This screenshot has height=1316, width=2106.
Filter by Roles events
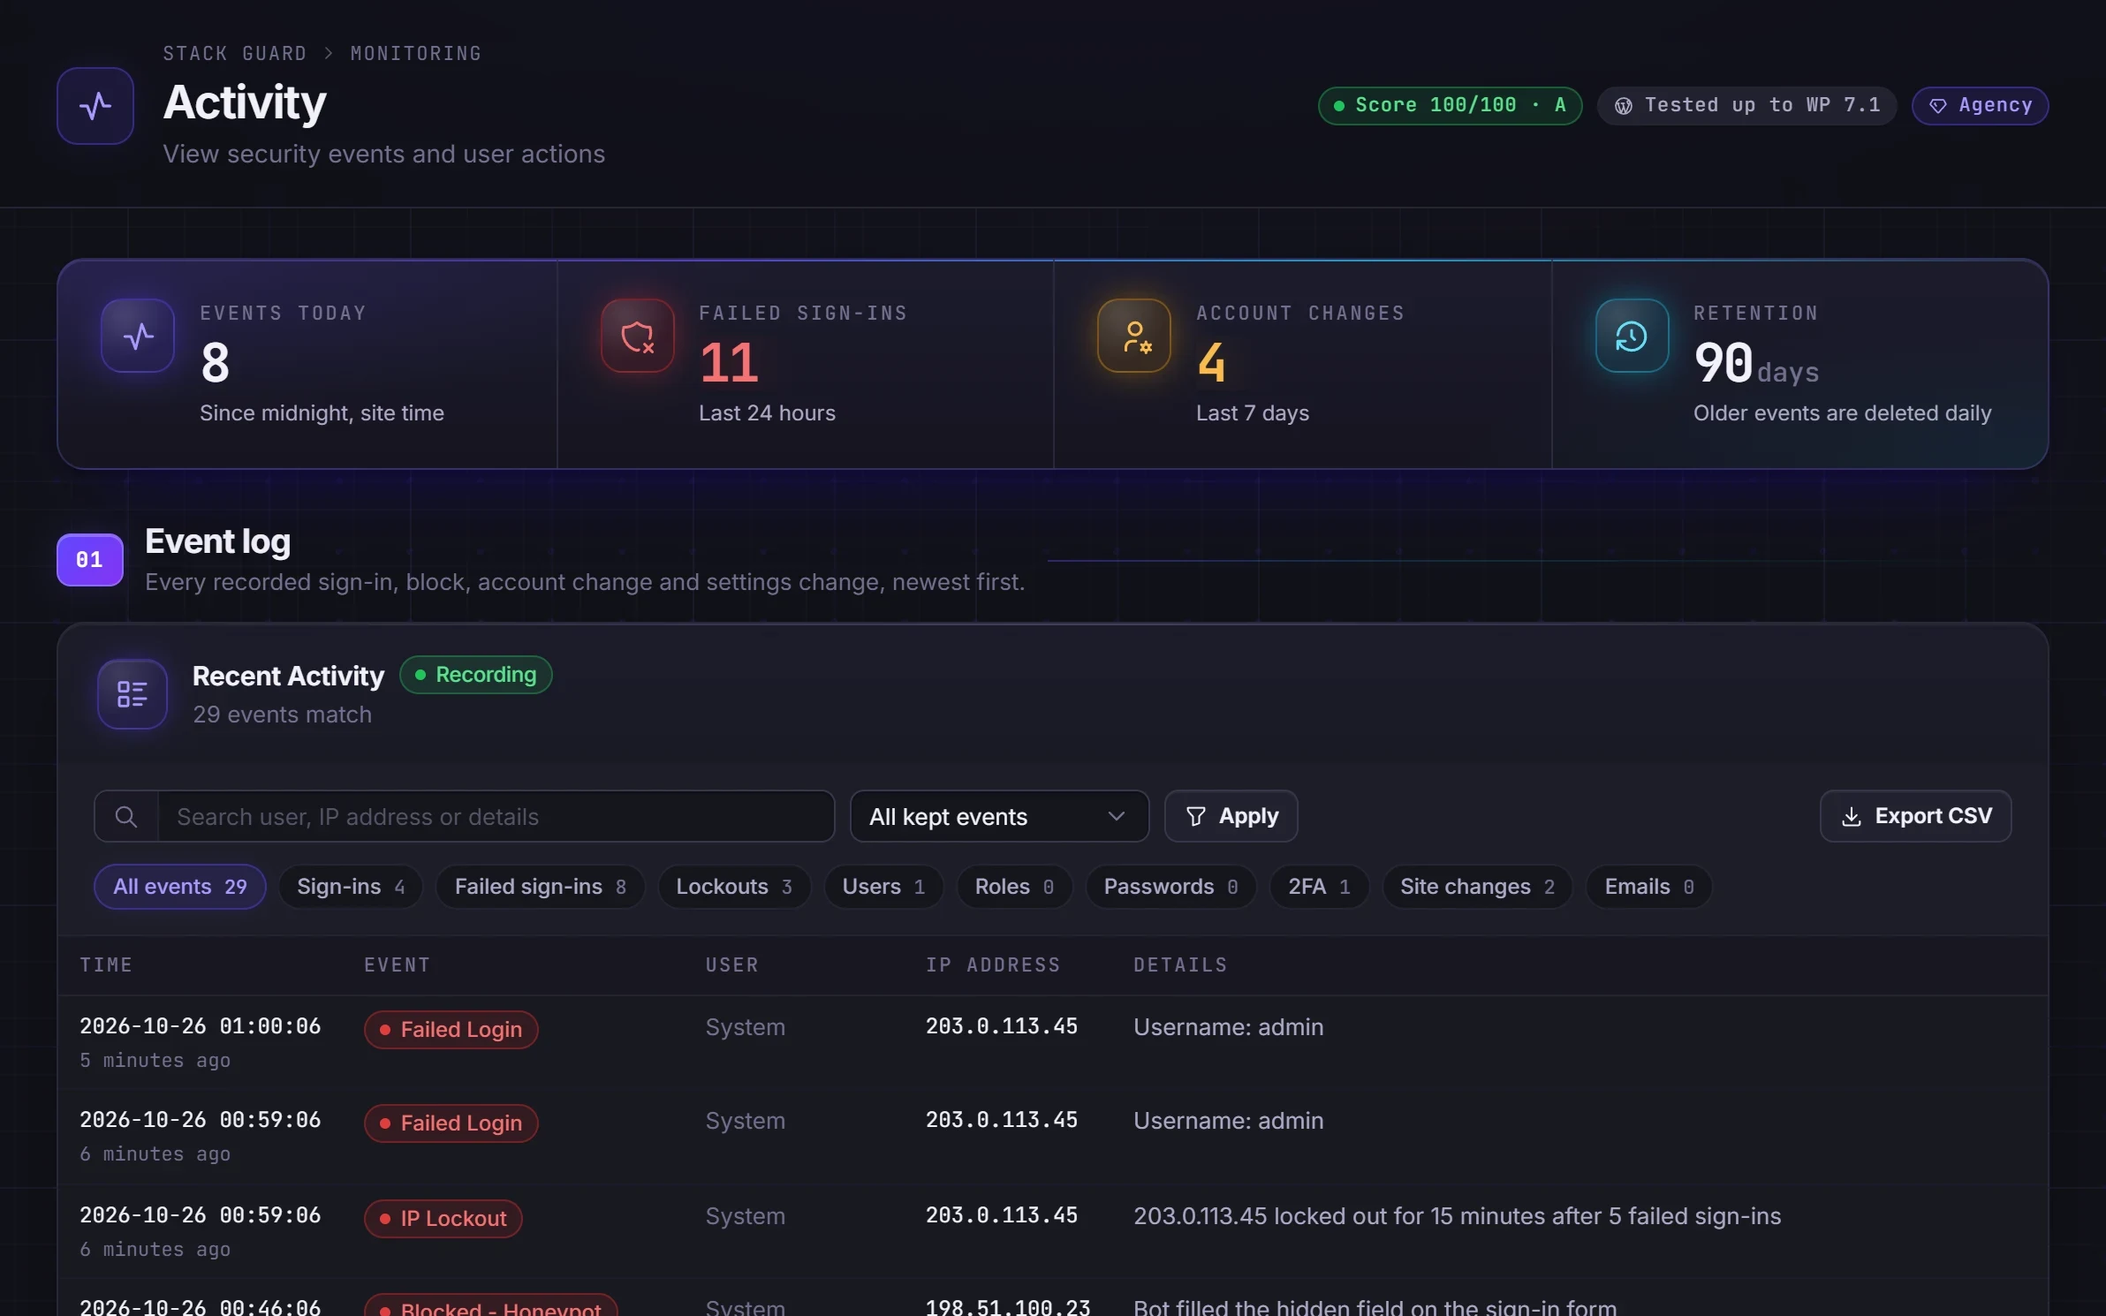point(1014,887)
